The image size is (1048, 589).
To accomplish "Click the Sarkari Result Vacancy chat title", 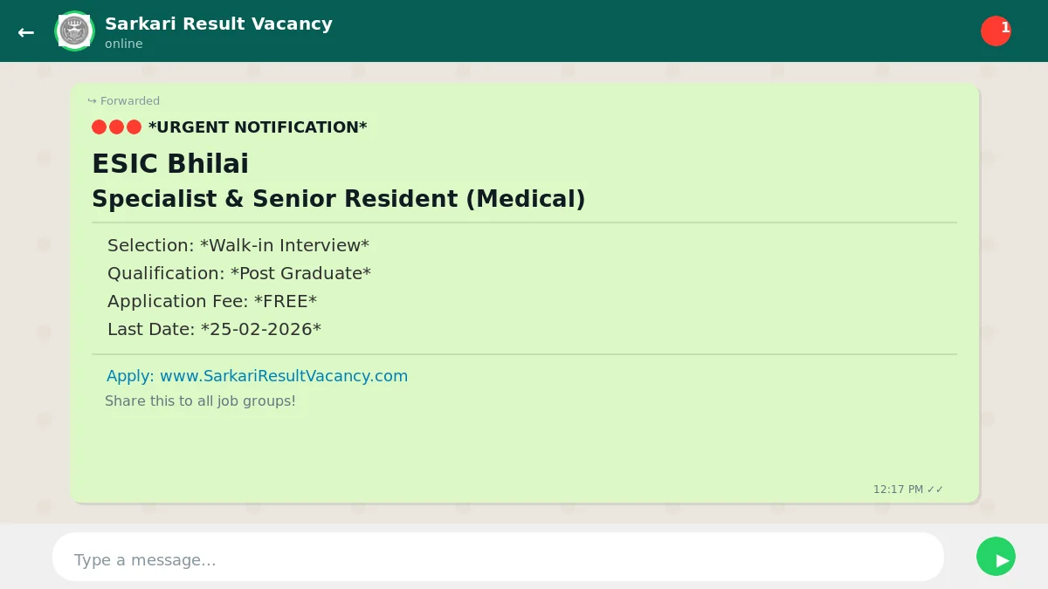I will (x=218, y=24).
